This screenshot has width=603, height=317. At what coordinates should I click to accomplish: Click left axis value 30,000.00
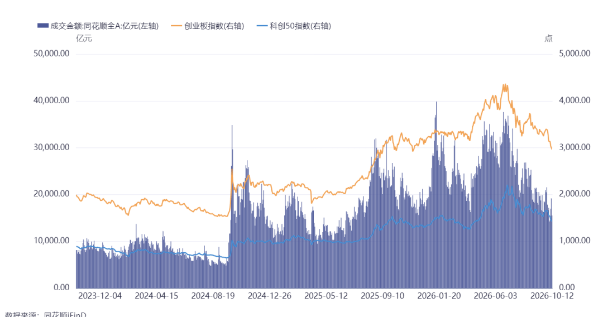pyautogui.click(x=51, y=147)
